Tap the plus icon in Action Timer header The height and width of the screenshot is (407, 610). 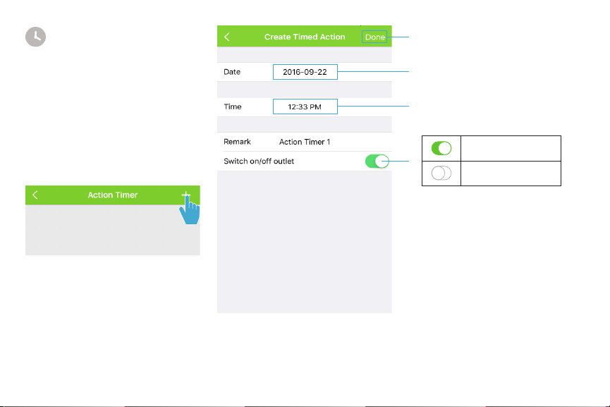click(x=186, y=195)
